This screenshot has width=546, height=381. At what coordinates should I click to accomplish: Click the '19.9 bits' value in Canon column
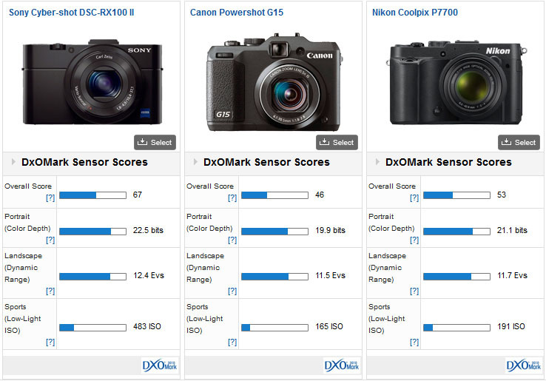tap(330, 230)
